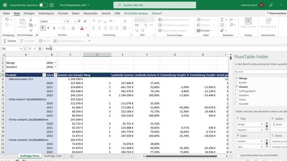Check the Deadline field checkbox
Screen dimensions: 287x161
tap(237, 95)
